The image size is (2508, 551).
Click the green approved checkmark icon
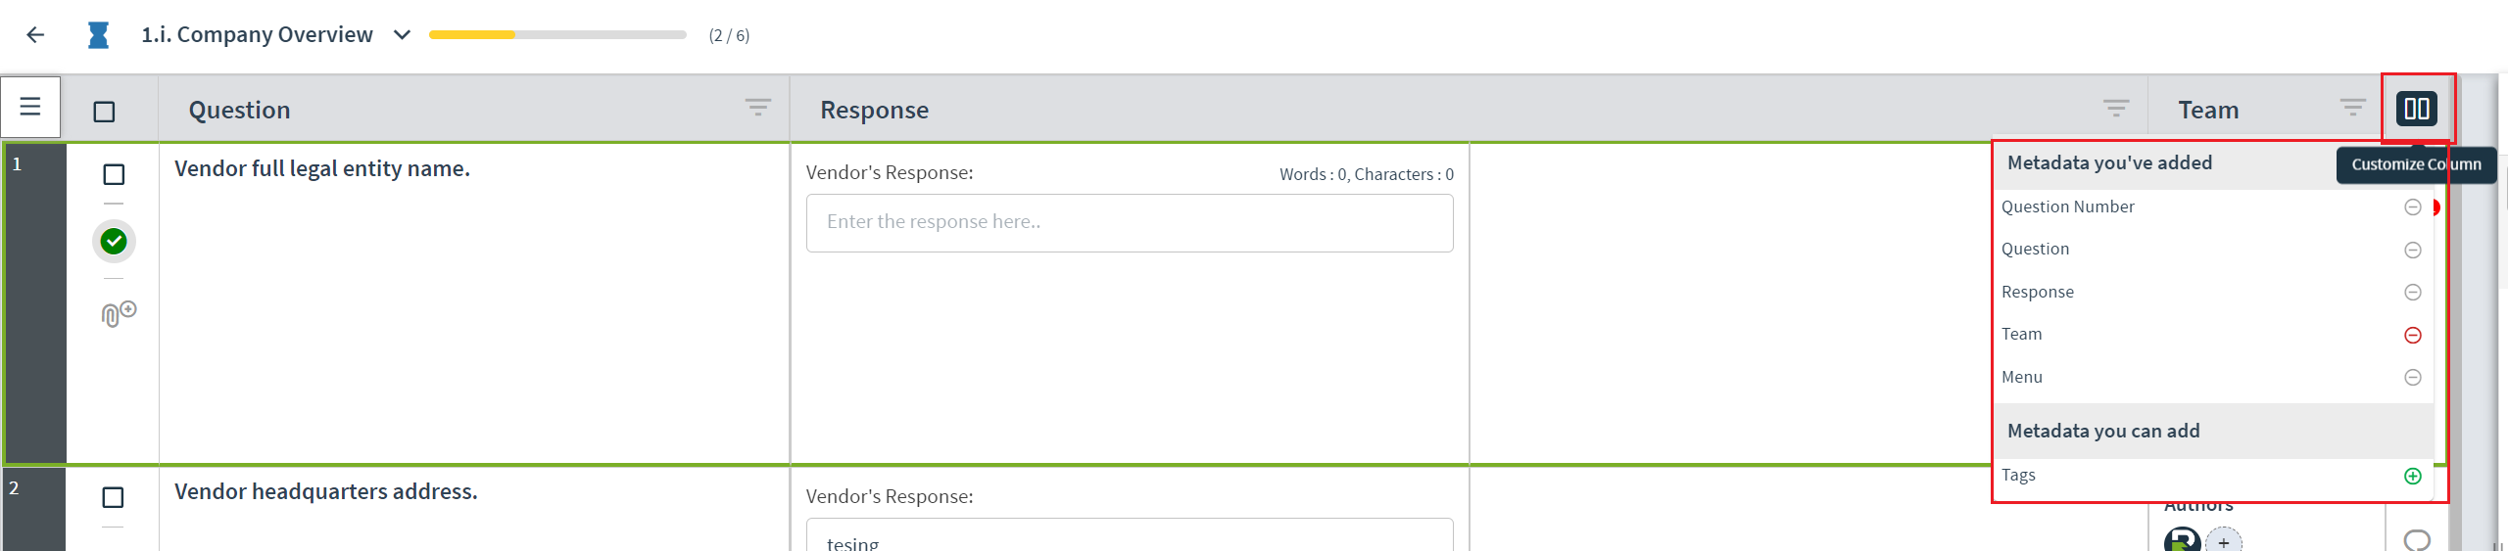pyautogui.click(x=114, y=241)
